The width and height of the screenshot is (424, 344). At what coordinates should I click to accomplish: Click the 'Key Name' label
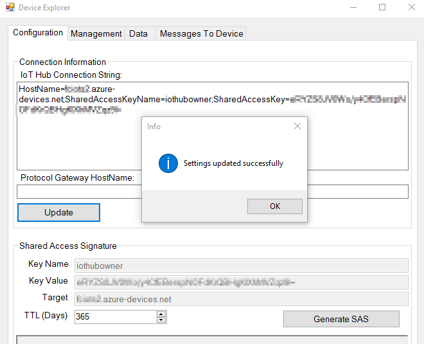click(x=48, y=264)
